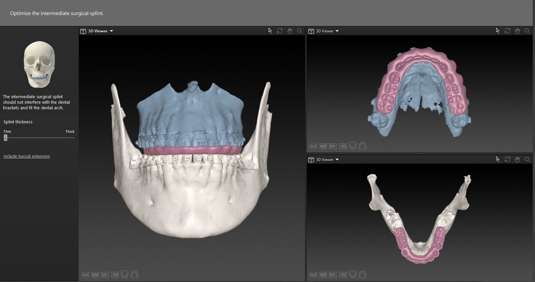Set the first teeth view preset in the top-right viewer

point(314,146)
